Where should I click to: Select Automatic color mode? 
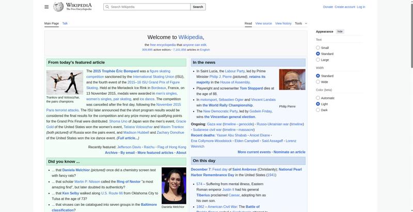(x=318, y=98)
